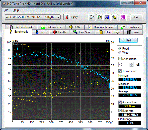Click the floppy disk save icon

coord(107,17)
